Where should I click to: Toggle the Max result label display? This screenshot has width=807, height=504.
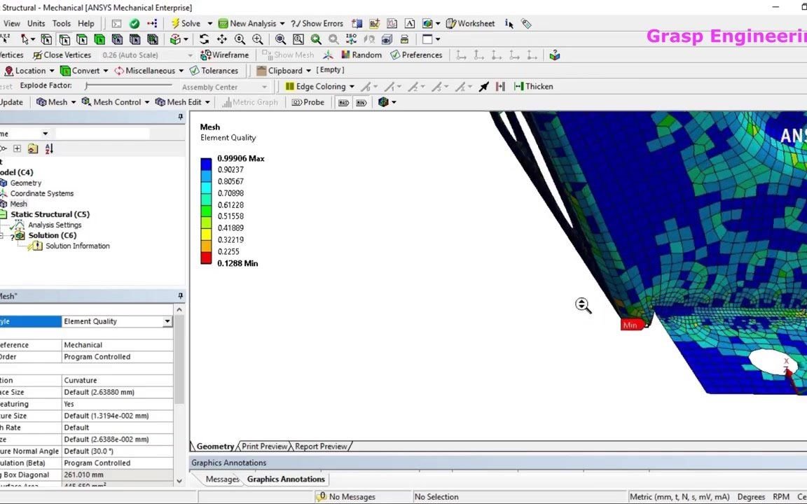(x=343, y=102)
